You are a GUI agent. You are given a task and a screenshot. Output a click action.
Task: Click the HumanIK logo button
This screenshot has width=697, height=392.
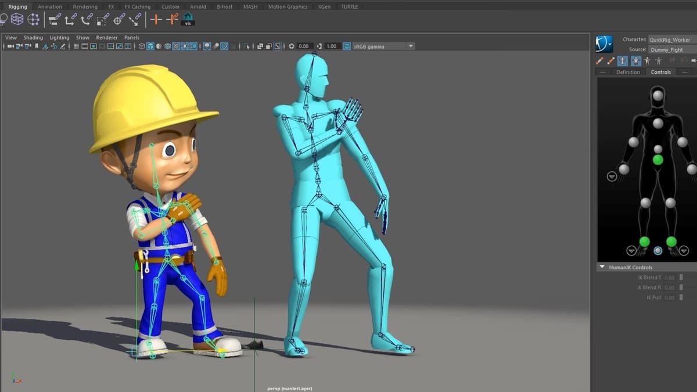(x=604, y=44)
